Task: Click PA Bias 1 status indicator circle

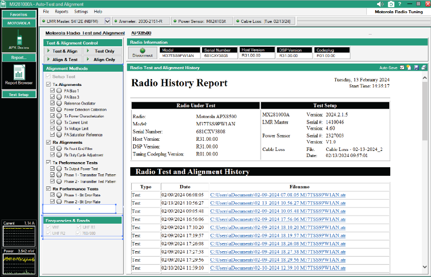Action: (59, 90)
